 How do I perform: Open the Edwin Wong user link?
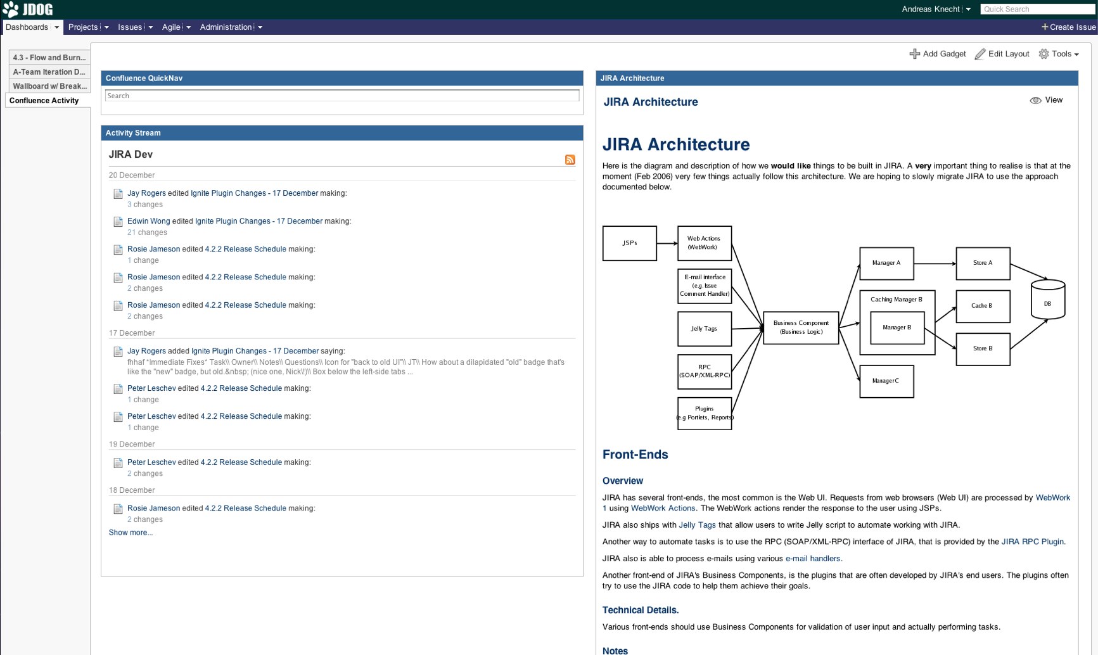[x=148, y=221]
